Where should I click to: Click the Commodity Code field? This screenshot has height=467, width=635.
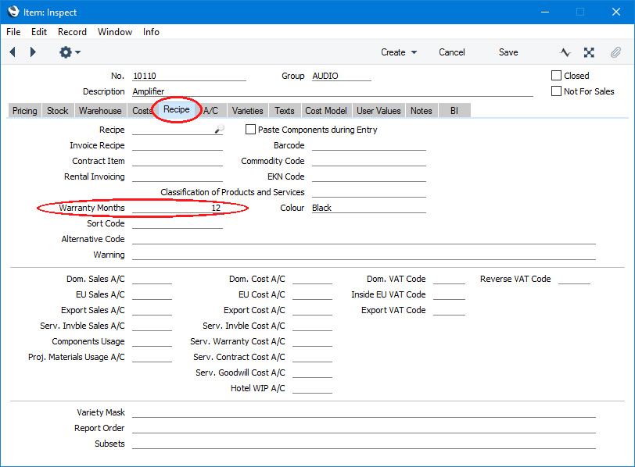[369, 161]
